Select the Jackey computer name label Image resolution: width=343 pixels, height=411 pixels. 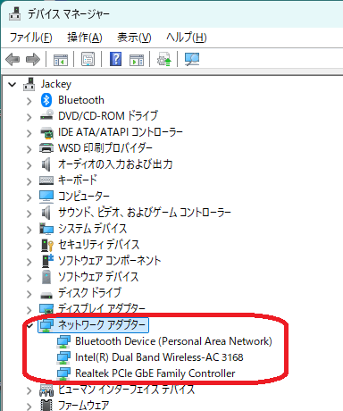pos(56,84)
